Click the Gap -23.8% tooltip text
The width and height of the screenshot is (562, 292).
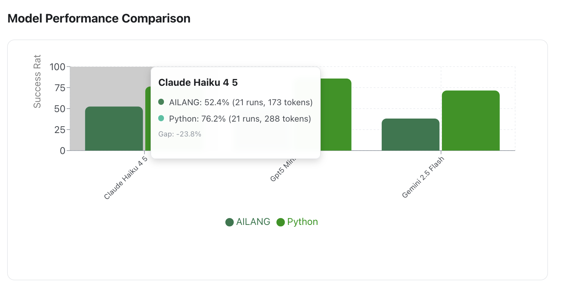pos(180,134)
